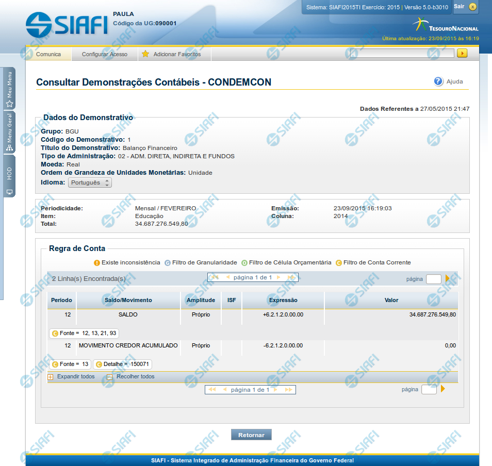Screen dimensions: 492x466
Task: Open the Configurar Acesso menu item
Action: [x=105, y=54]
